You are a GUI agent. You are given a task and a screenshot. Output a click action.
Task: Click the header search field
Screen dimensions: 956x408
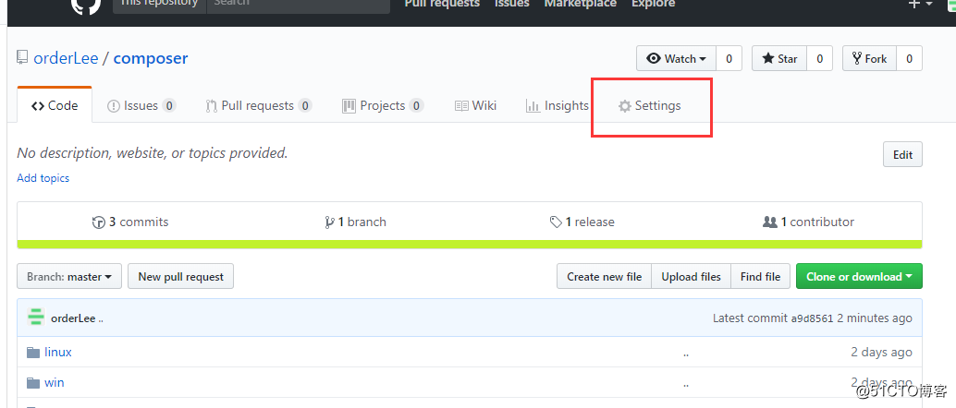[x=298, y=5]
